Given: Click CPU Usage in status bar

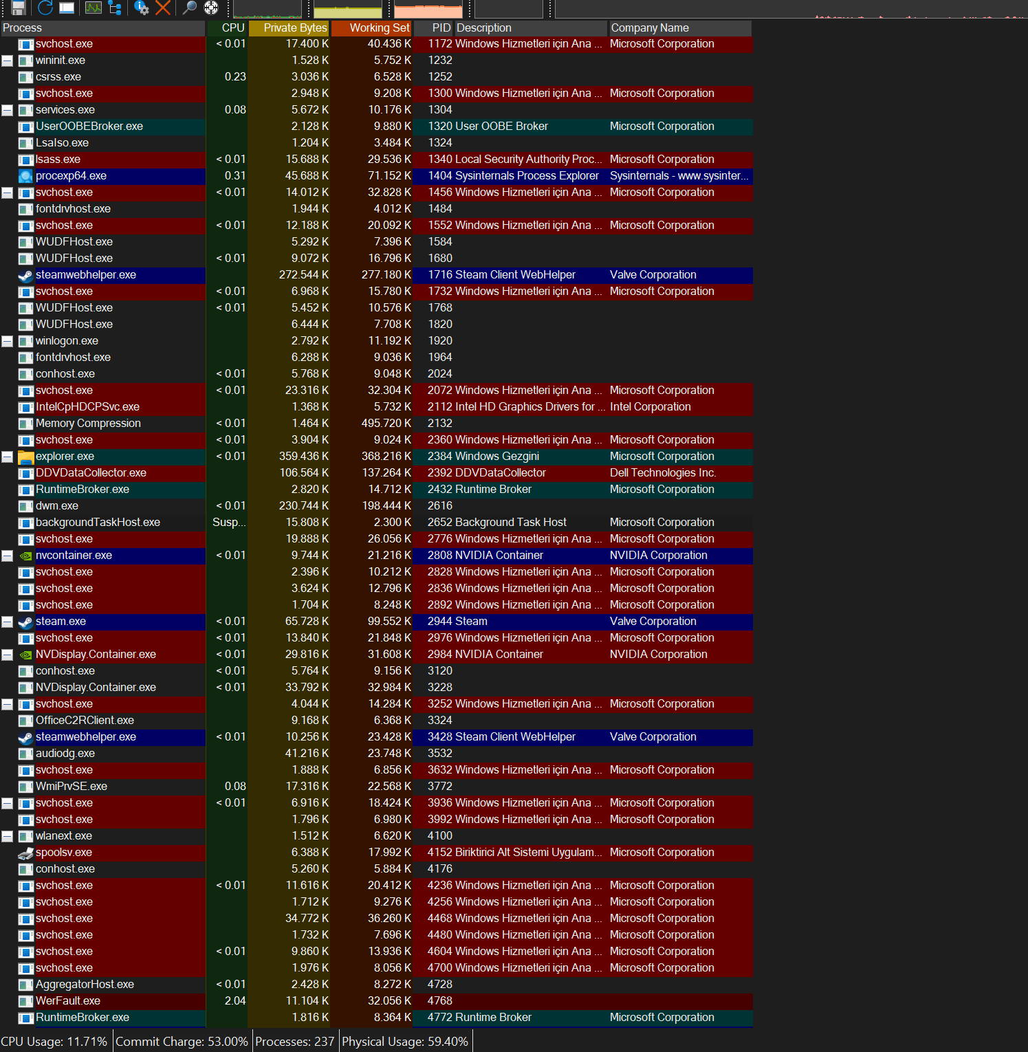Looking at the screenshot, I should tap(54, 1042).
